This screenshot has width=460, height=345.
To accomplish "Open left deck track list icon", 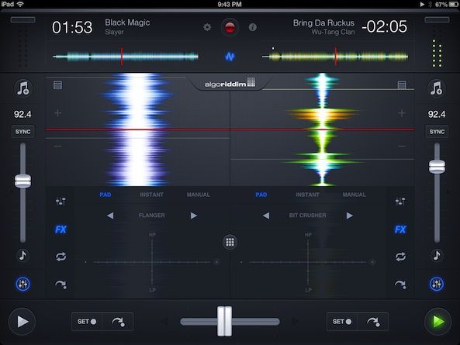I will (58, 85).
